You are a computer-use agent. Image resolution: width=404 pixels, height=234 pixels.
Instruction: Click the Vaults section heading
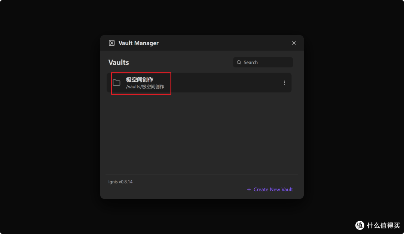119,63
